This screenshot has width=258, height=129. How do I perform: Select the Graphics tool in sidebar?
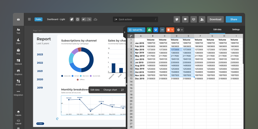tap(18, 72)
